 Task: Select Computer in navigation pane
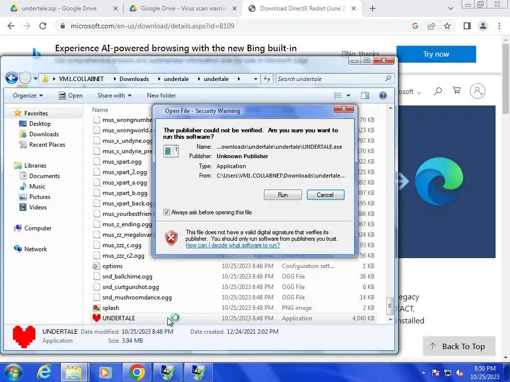point(37,228)
